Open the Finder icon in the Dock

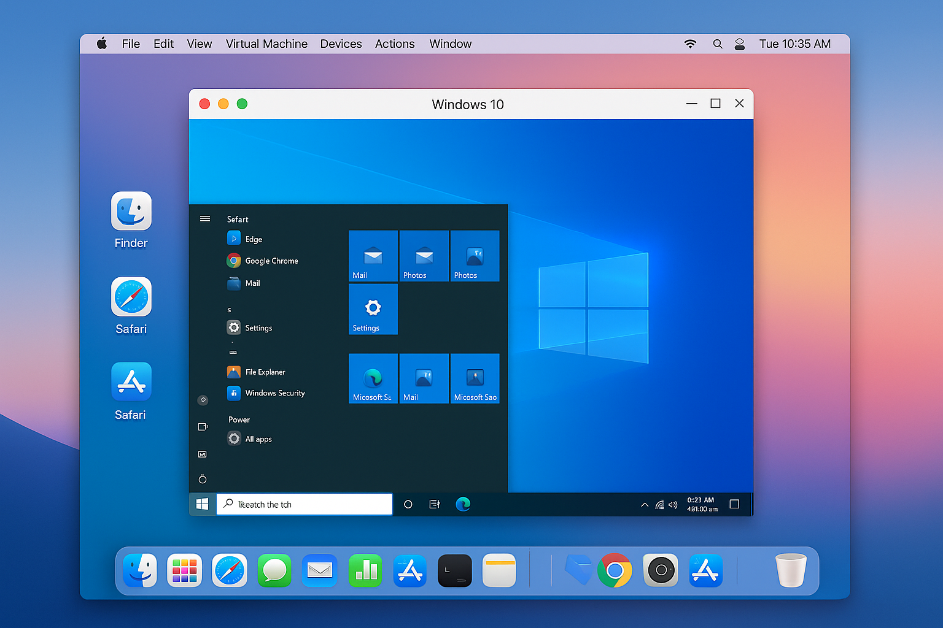click(x=140, y=570)
